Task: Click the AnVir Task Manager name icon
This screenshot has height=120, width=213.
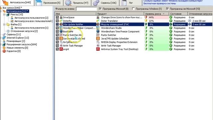Action: coord(61,46)
